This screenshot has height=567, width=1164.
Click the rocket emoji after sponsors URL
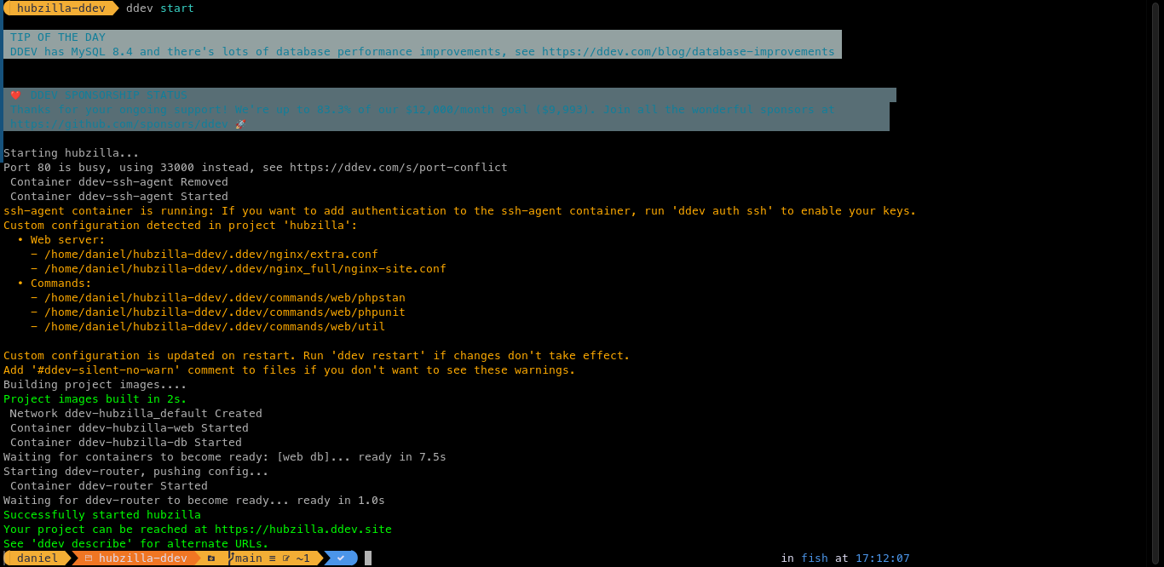[x=239, y=124]
